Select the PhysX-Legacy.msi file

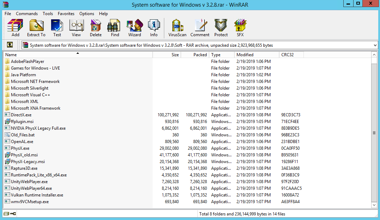pyautogui.click(x=28, y=162)
